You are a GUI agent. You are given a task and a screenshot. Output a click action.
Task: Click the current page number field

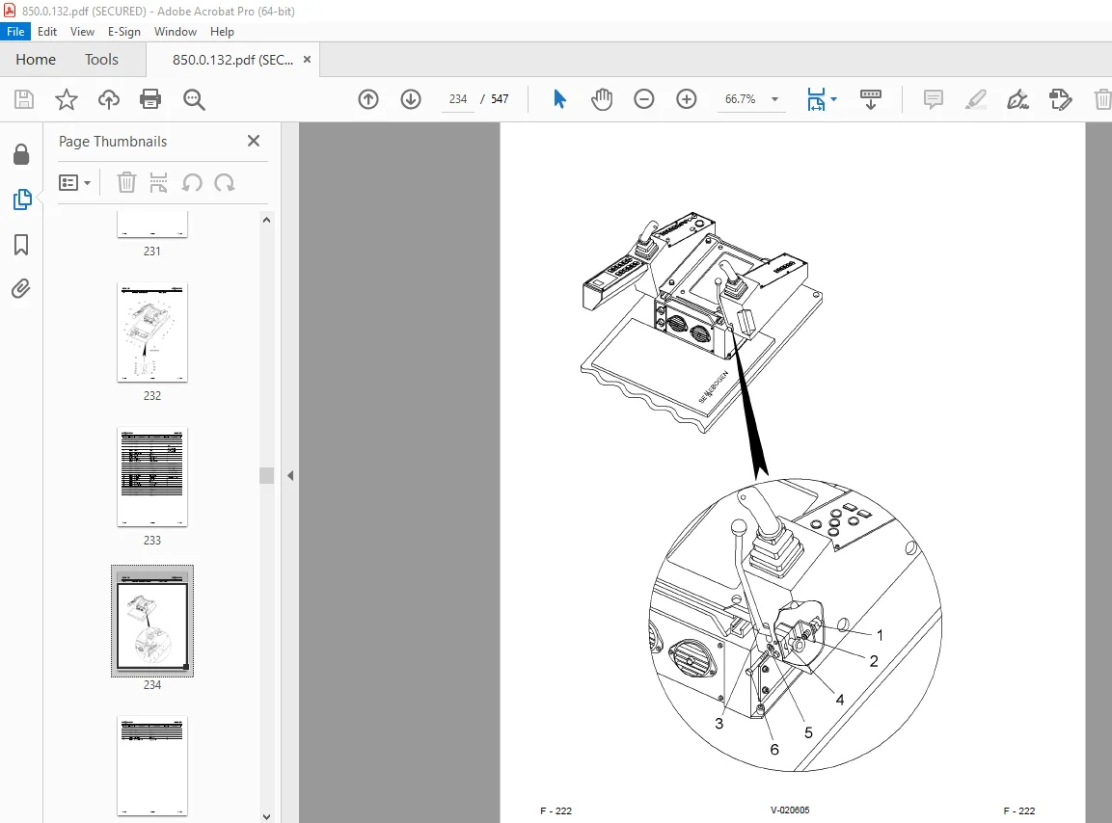tap(457, 99)
